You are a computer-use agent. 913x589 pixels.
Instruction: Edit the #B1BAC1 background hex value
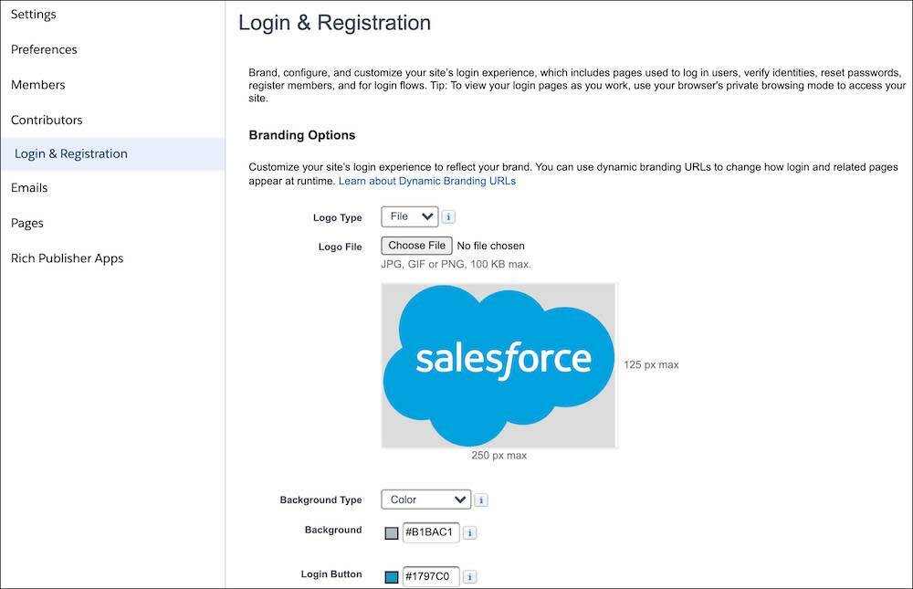(x=430, y=531)
